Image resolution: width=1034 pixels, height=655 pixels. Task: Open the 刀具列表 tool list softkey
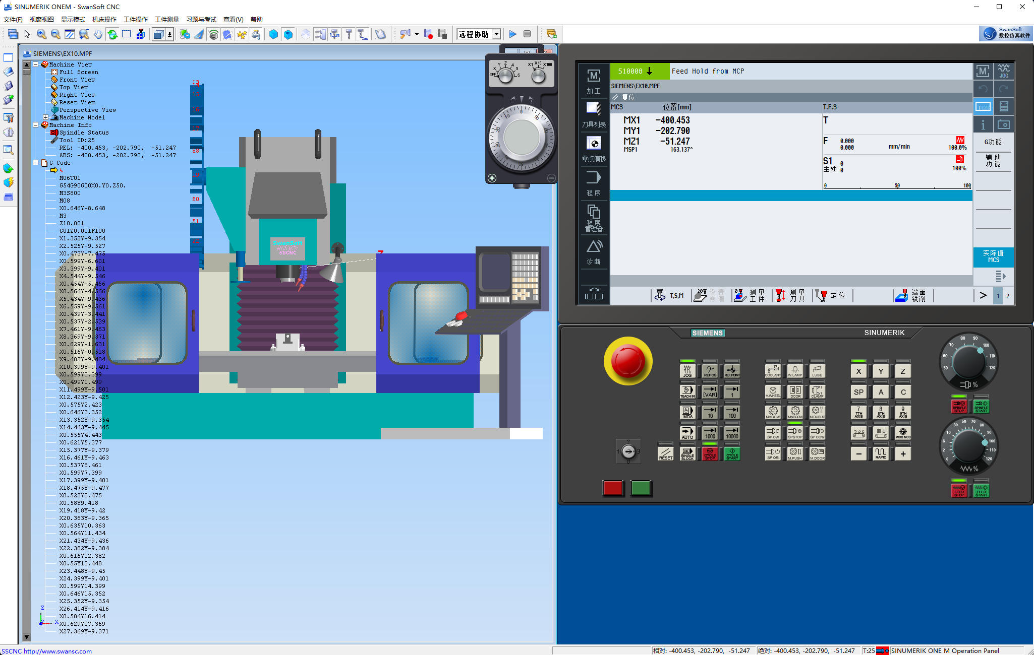[x=594, y=115]
